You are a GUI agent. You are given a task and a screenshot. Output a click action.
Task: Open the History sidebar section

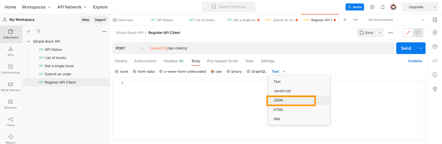click(x=11, y=139)
